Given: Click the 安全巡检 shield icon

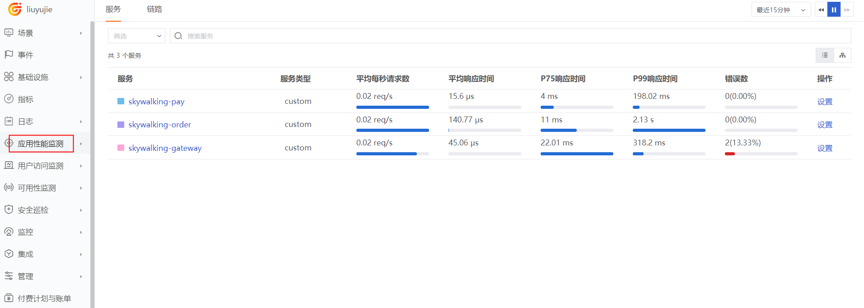Looking at the screenshot, I should click(9, 210).
